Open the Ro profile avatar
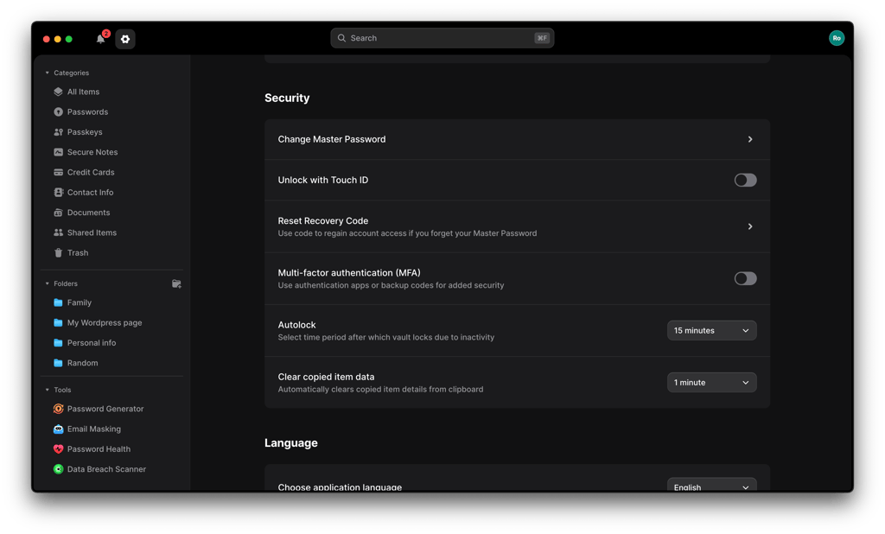 click(837, 38)
